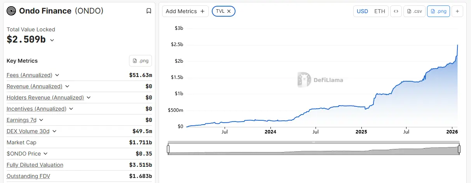471x183 pixels.
Task: Download the chart data as .csv
Action: click(x=414, y=11)
